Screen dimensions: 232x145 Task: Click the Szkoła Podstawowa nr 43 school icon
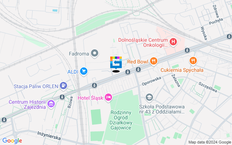point(149,98)
